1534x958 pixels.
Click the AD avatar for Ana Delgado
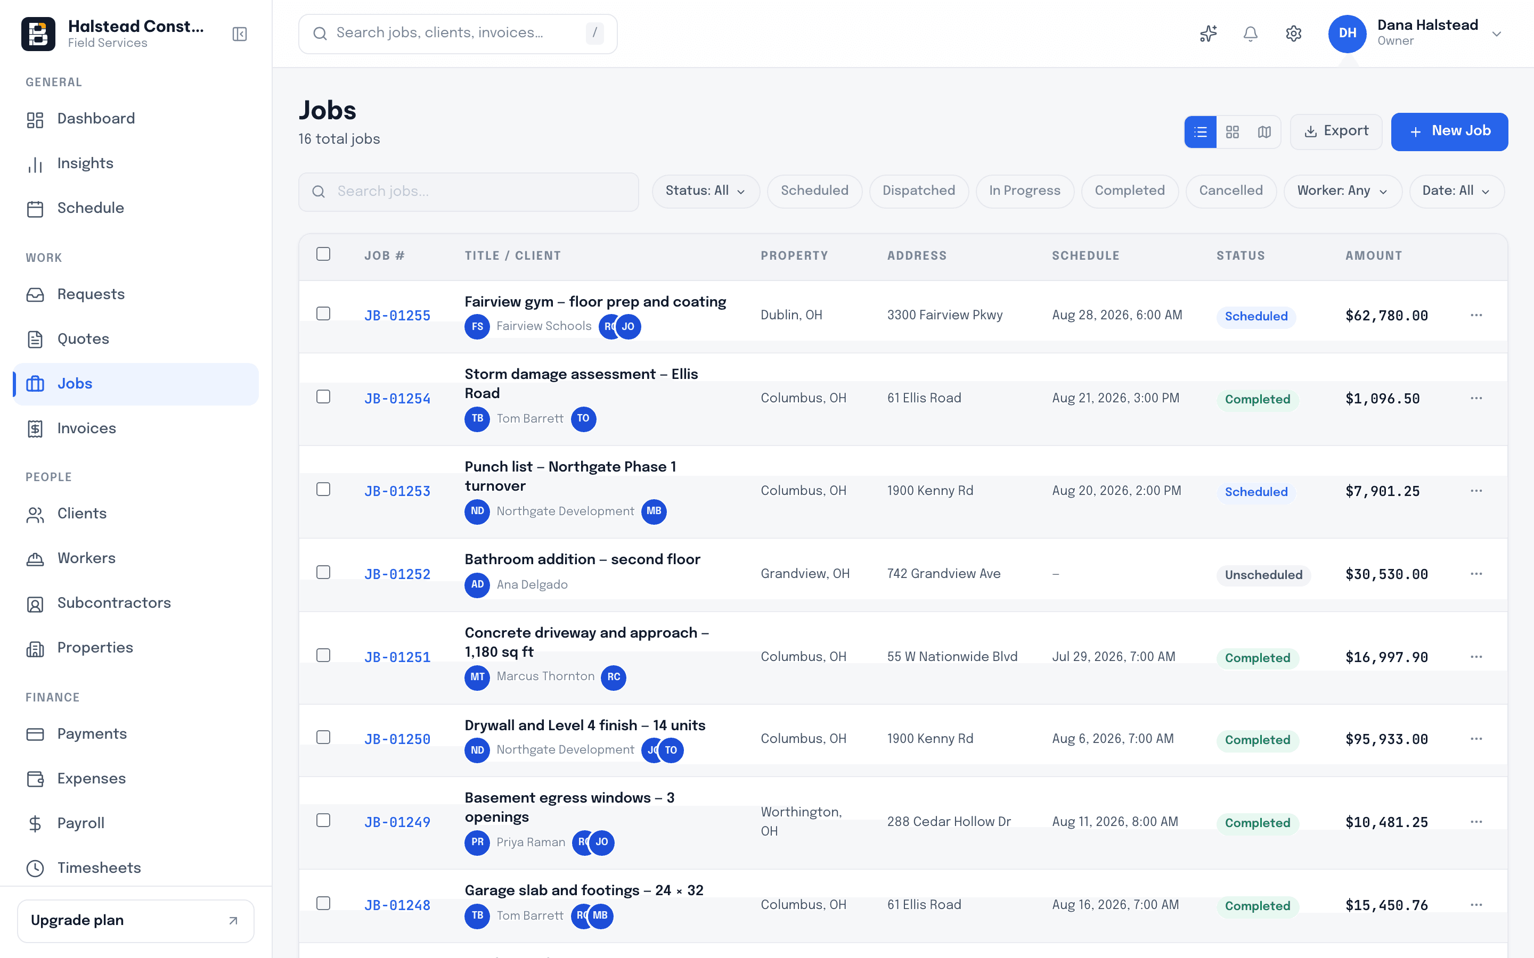(x=477, y=585)
